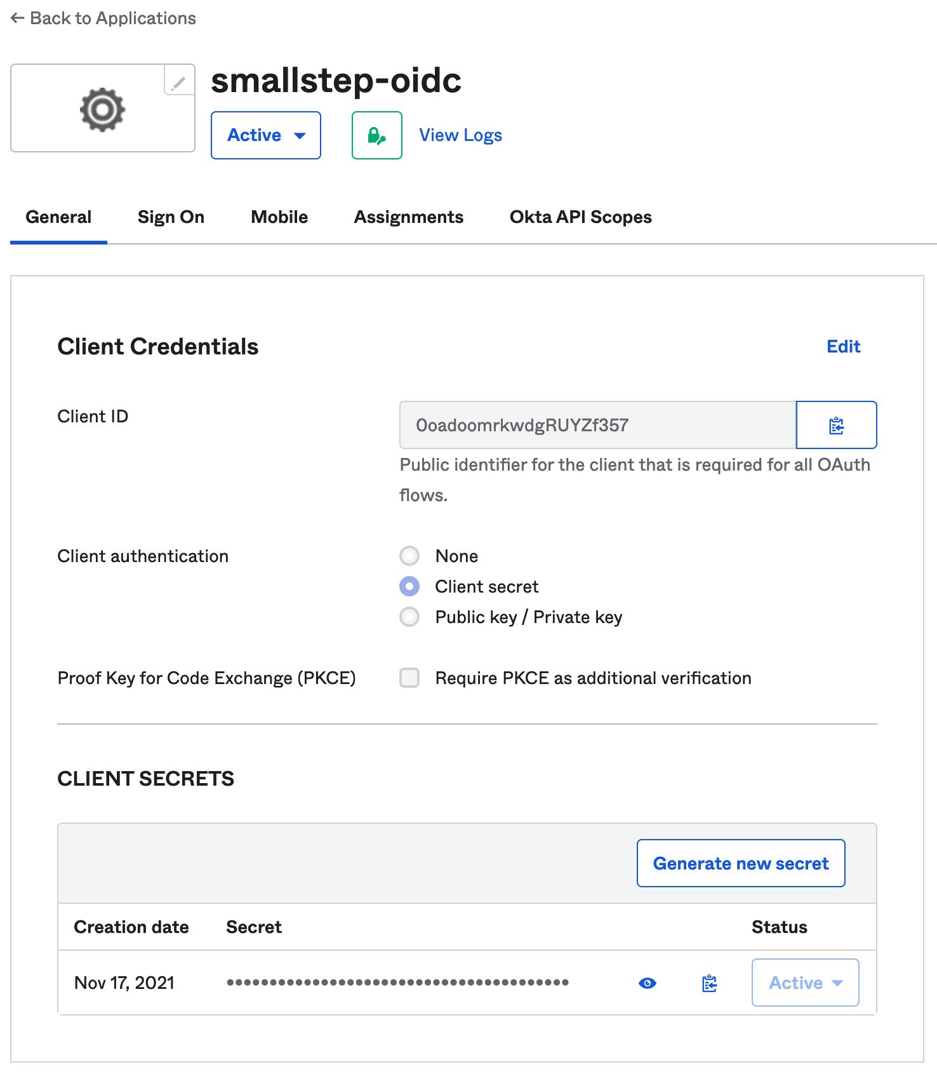Choose Public key / Private key option
937x1081 pixels.
point(409,617)
